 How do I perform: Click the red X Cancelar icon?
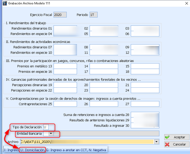(x=167, y=144)
